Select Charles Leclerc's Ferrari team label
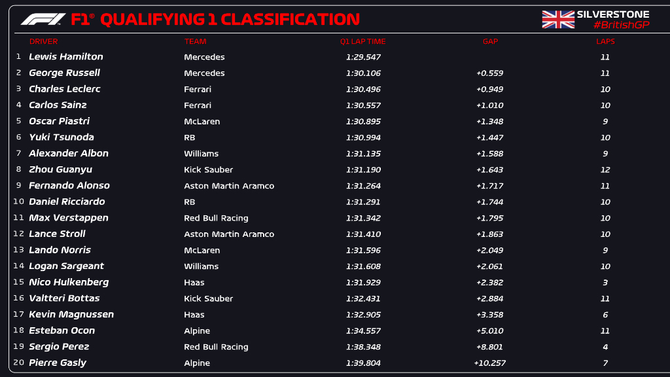This screenshot has width=670, height=377. [x=198, y=89]
